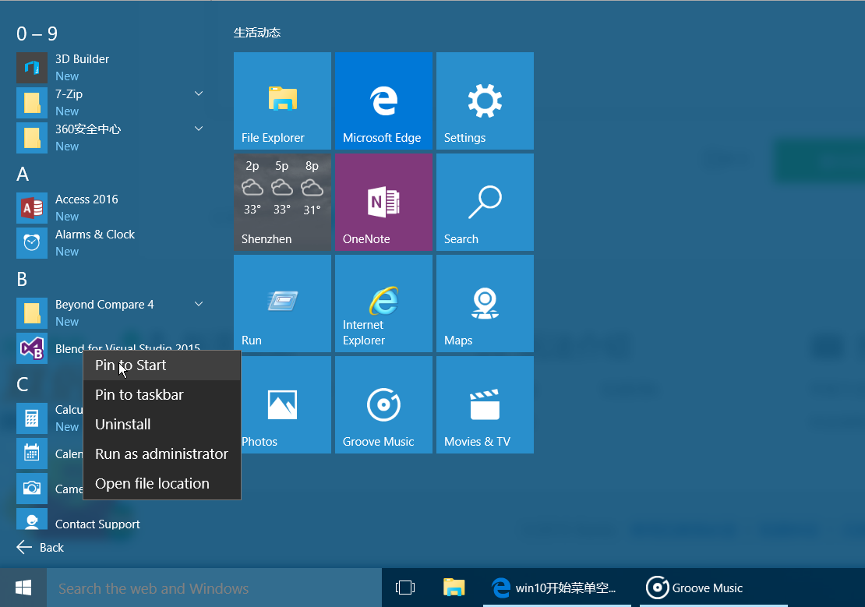Open Task View in the taskbar
The width and height of the screenshot is (865, 607).
coord(405,588)
